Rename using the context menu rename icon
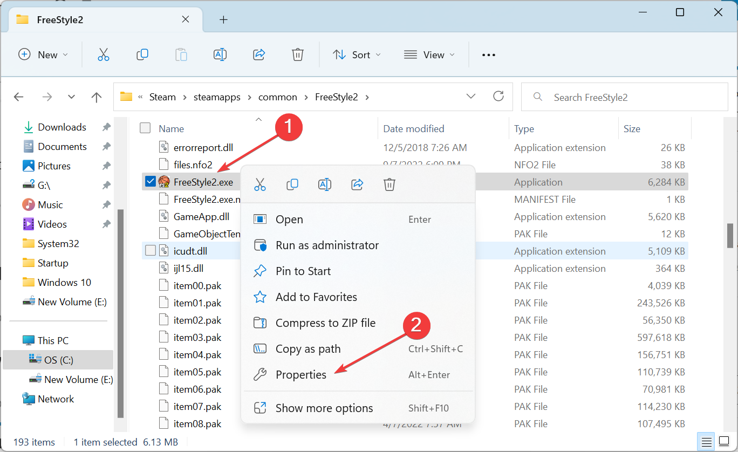 point(325,184)
